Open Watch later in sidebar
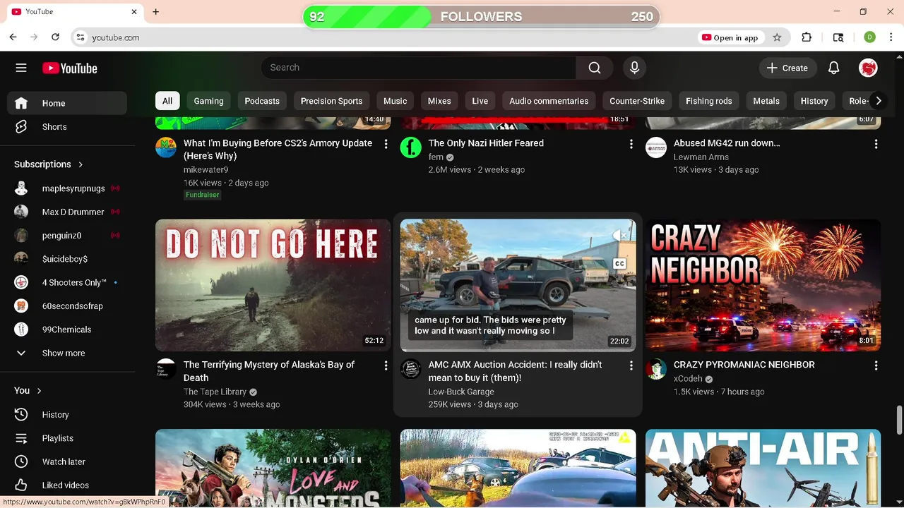Viewport: 904px width, 508px height. [x=67, y=461]
